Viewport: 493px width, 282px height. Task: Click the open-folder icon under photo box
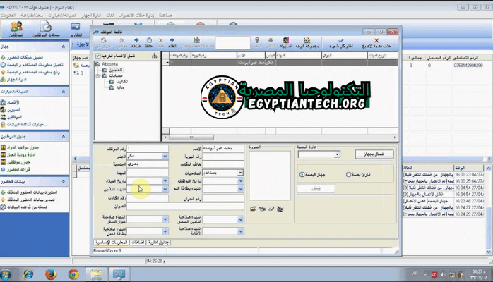pyautogui.click(x=253, y=209)
